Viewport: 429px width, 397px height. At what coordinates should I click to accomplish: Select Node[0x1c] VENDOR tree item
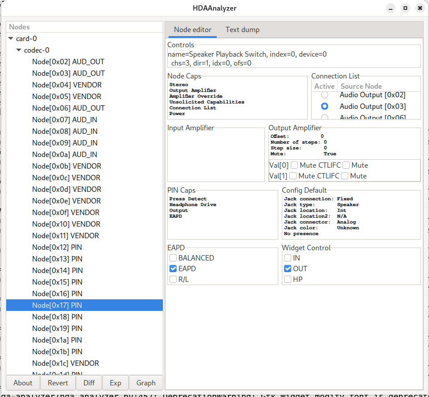point(66,363)
